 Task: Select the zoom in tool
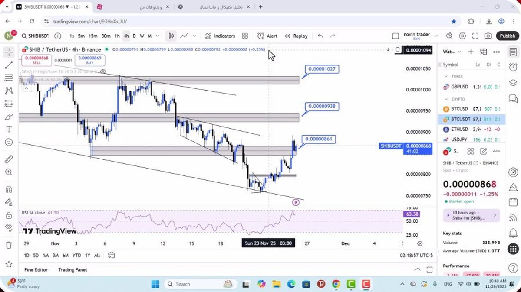click(x=9, y=172)
